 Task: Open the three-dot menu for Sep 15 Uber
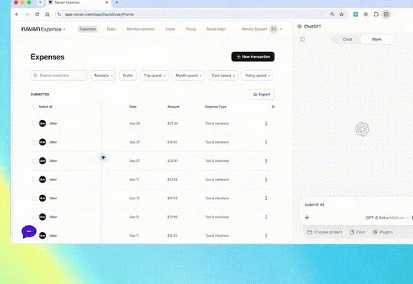point(266,198)
